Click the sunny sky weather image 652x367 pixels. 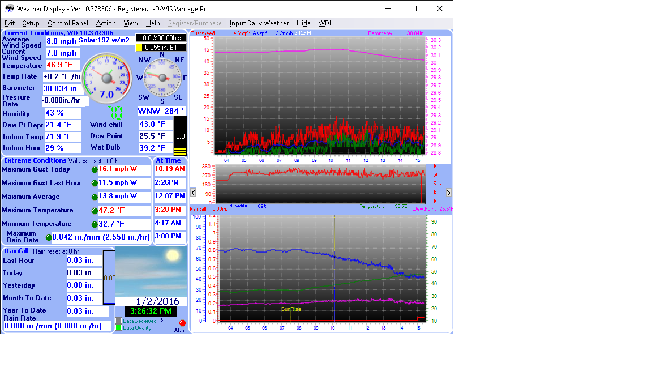(151, 271)
